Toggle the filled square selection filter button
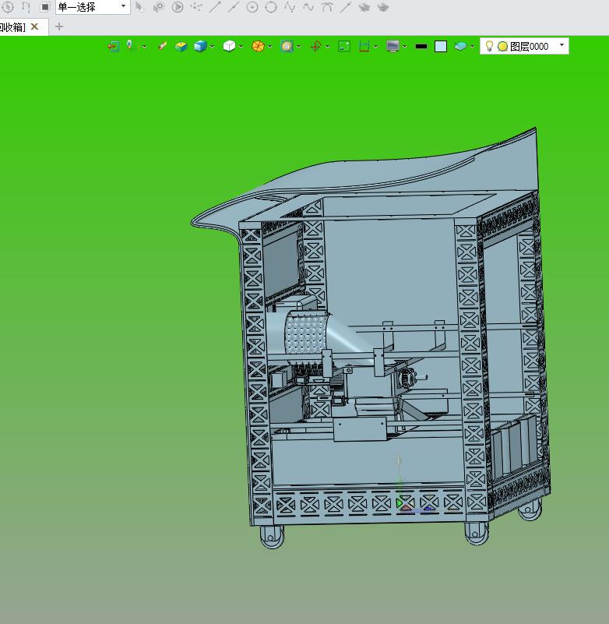This screenshot has height=624, width=609. (x=45, y=7)
